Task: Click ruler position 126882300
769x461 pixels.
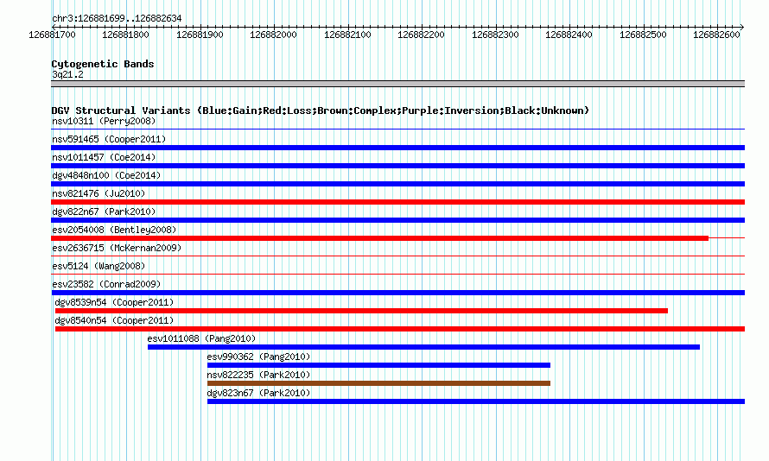Action: (x=495, y=35)
